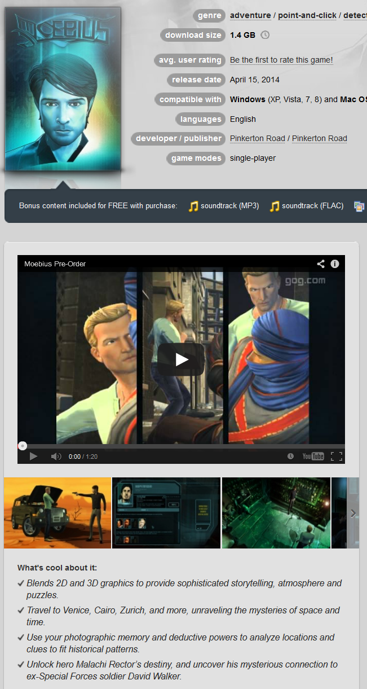367x689 pixels.
Task: Click the 'developer / publisher' label pill
Action: (x=179, y=138)
